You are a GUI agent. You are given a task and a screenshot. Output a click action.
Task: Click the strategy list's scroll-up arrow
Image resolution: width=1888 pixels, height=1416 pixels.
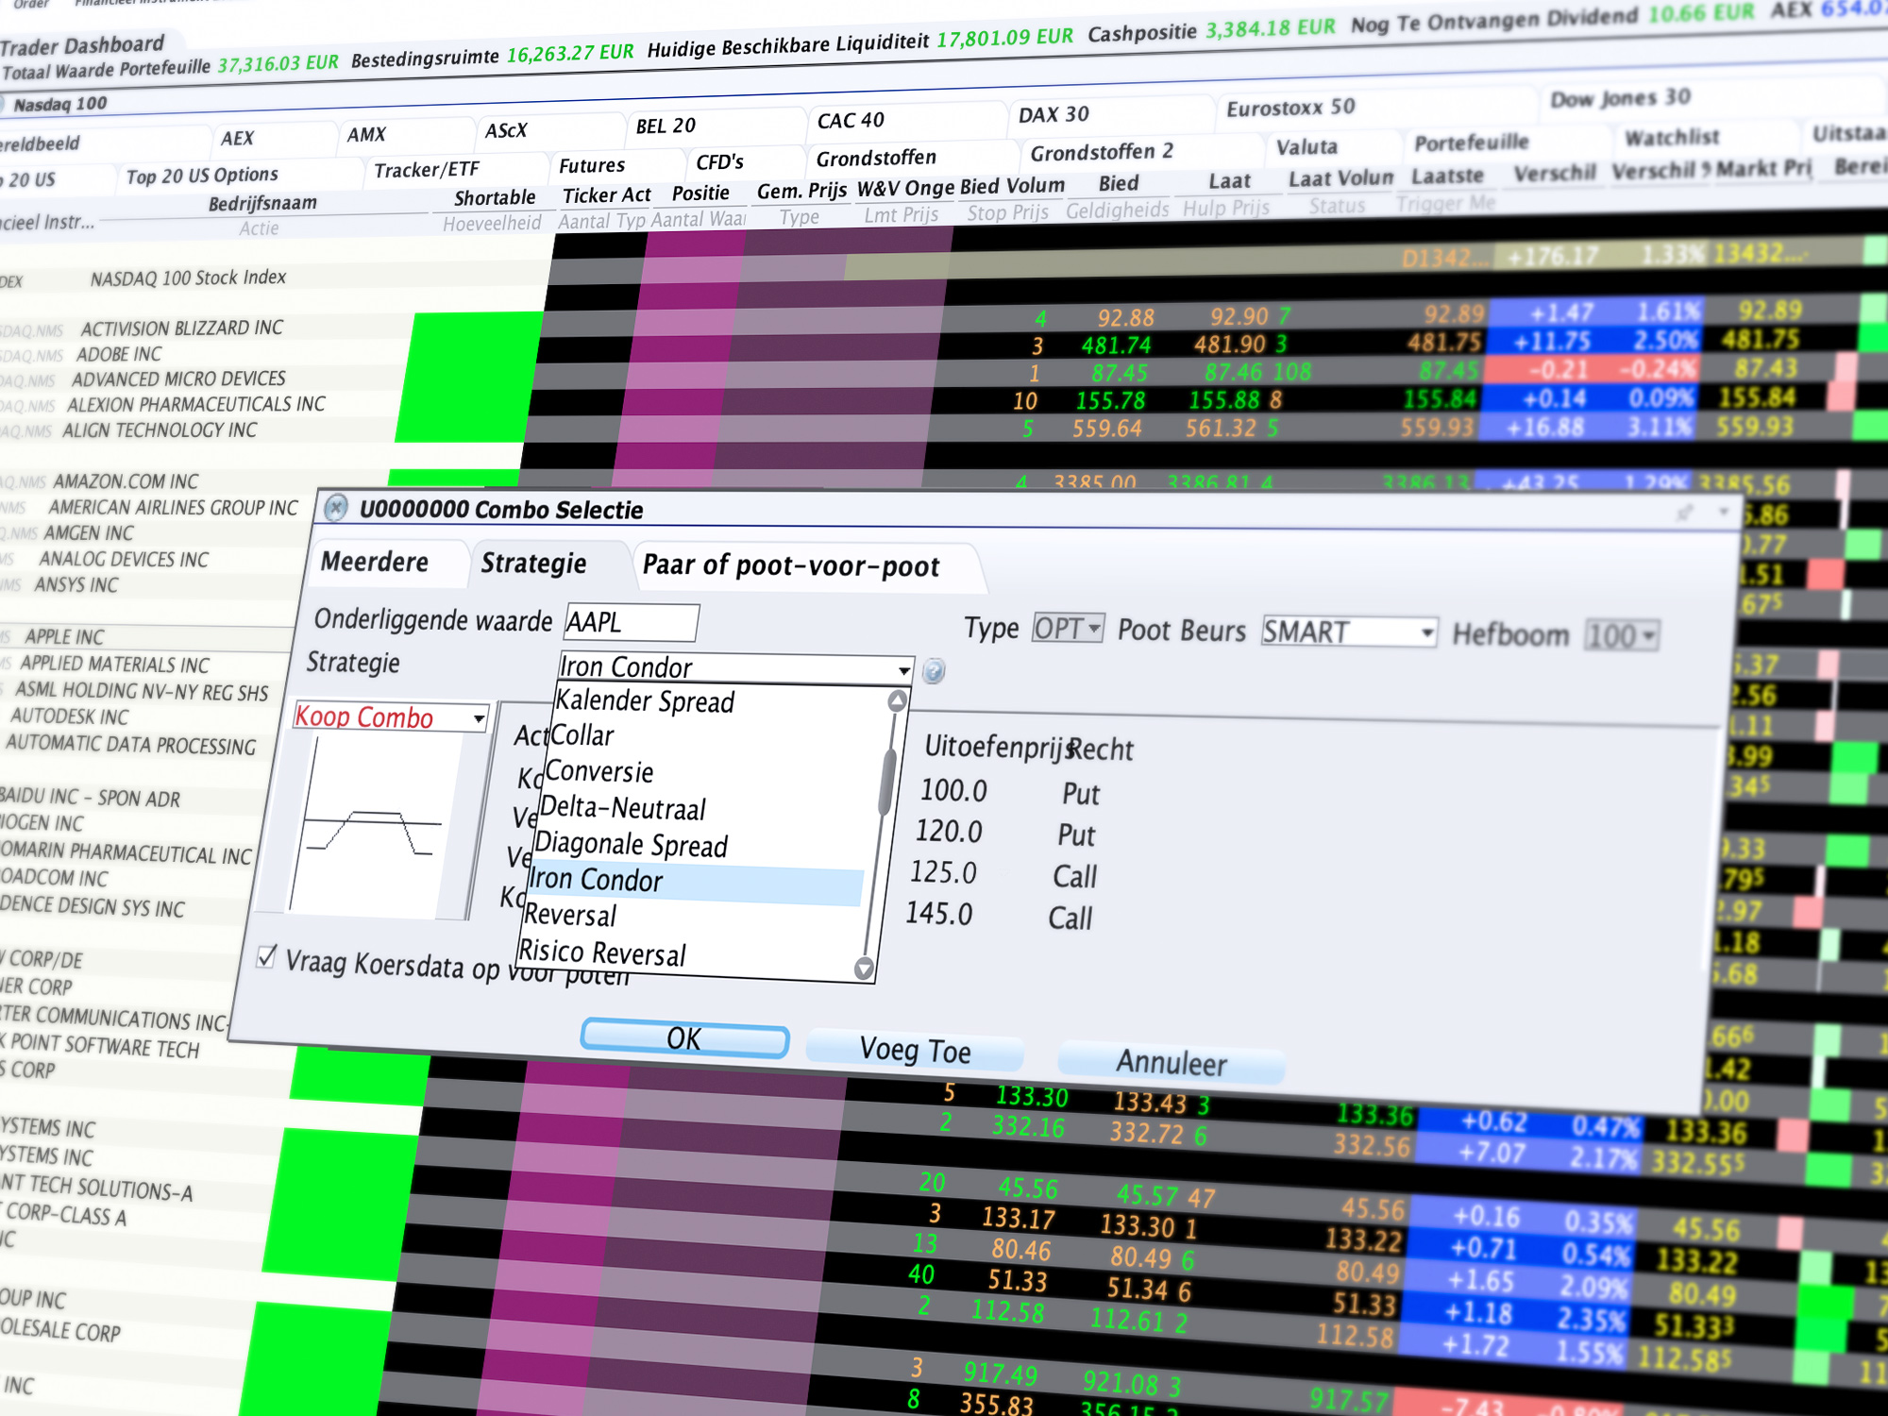(x=897, y=700)
